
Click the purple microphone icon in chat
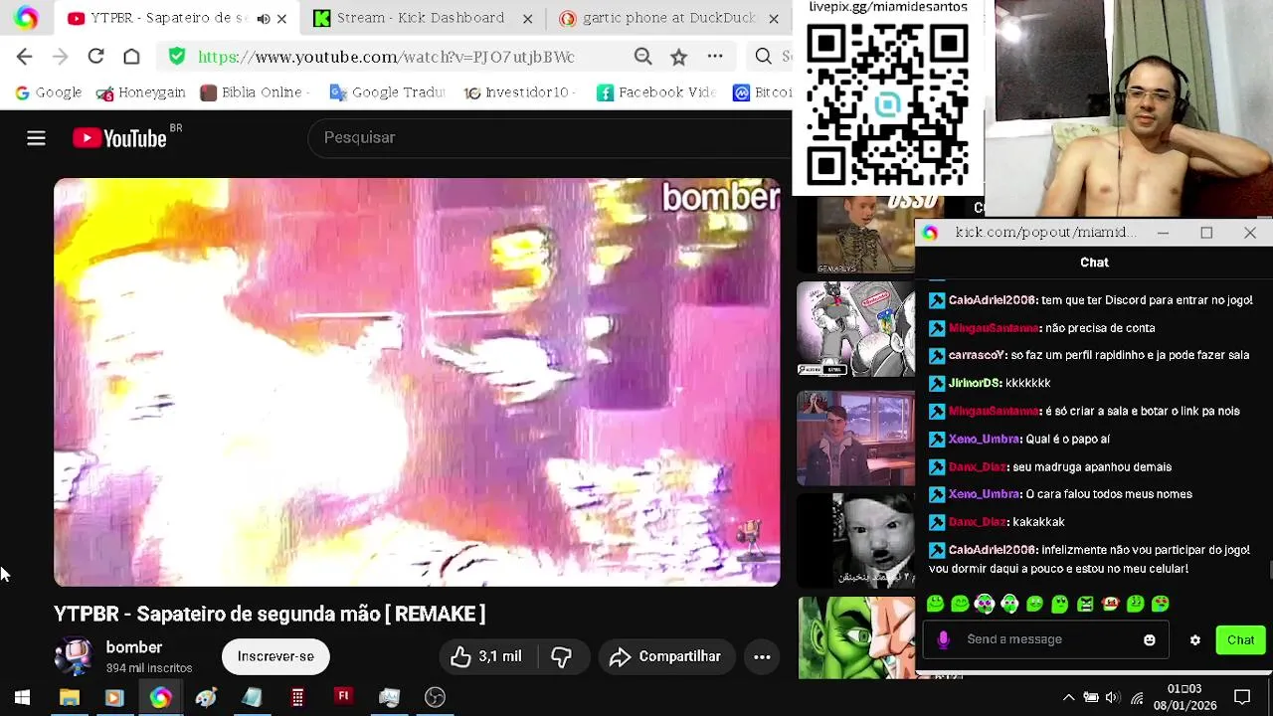click(943, 639)
